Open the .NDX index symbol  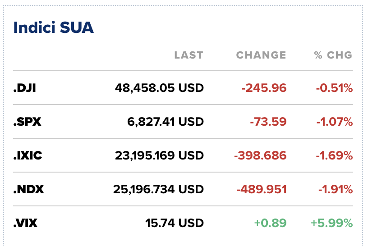(28, 189)
